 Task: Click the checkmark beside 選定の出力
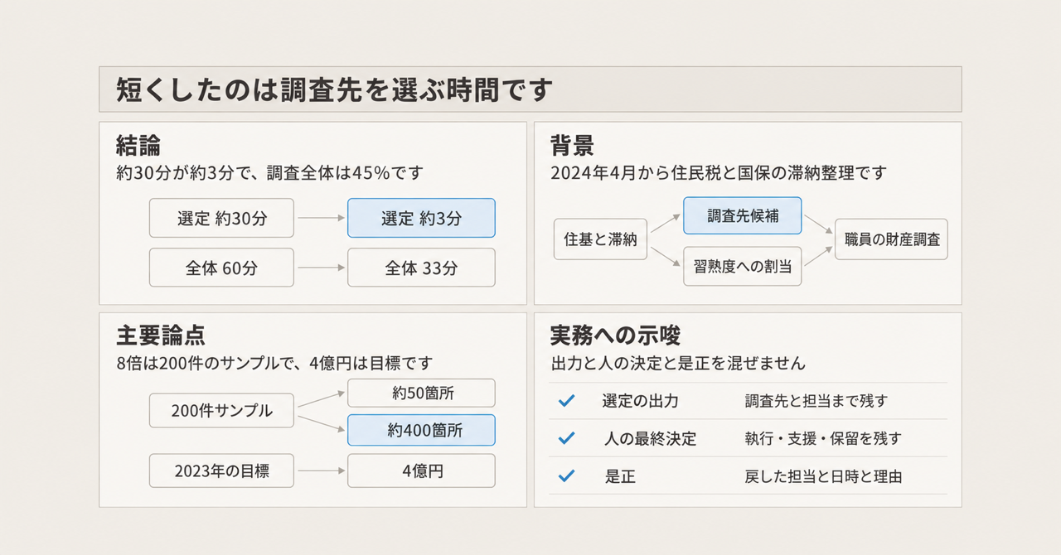566,401
